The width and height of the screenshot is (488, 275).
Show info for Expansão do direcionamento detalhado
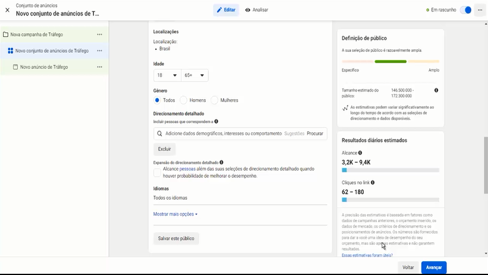pos(221,162)
